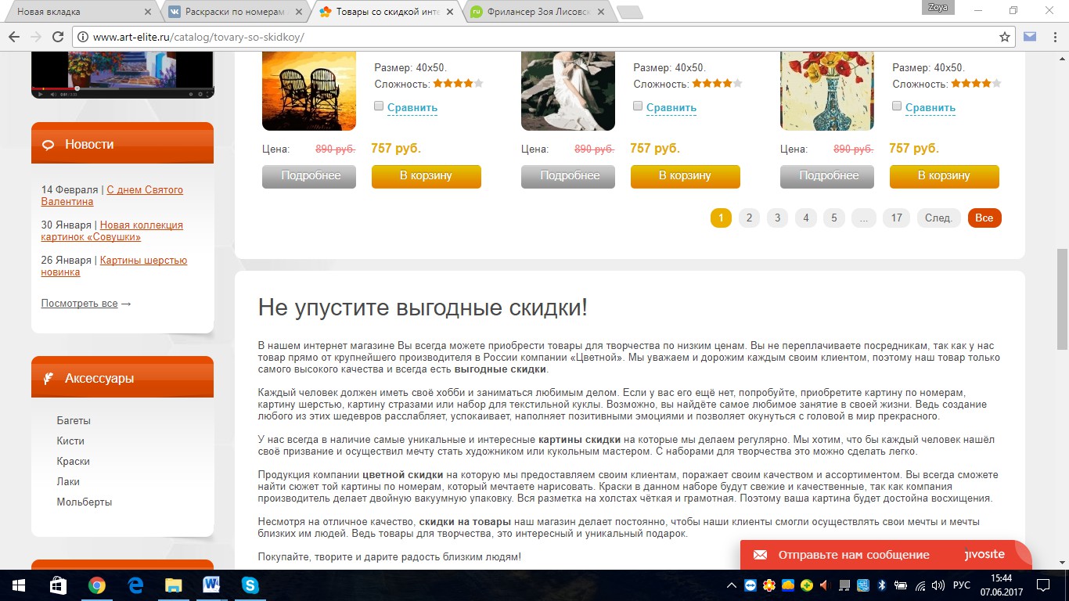Bookmark this page with the star
The image size is (1069, 601).
tap(1005, 37)
